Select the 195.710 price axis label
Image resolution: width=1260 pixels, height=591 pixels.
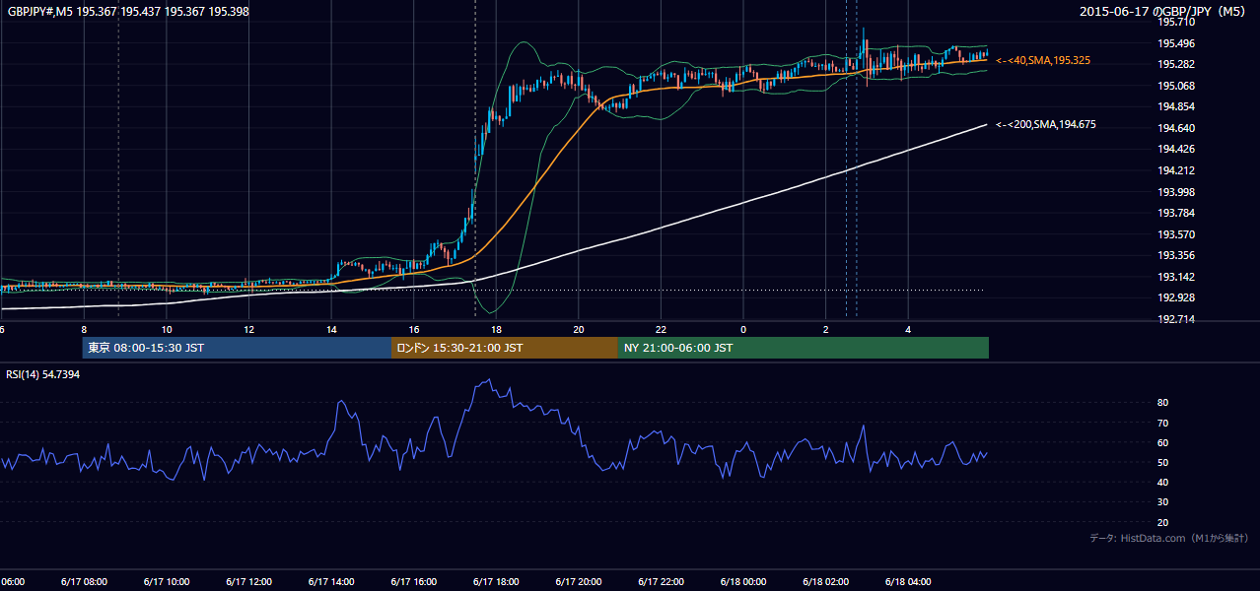click(x=1176, y=22)
